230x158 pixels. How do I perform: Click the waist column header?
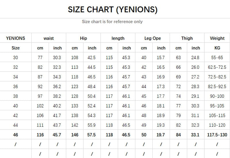(x=49, y=38)
